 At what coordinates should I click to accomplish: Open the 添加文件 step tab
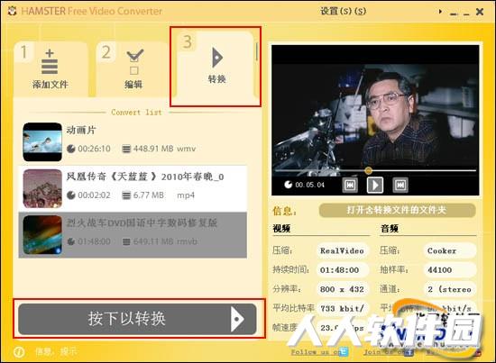click(x=51, y=68)
